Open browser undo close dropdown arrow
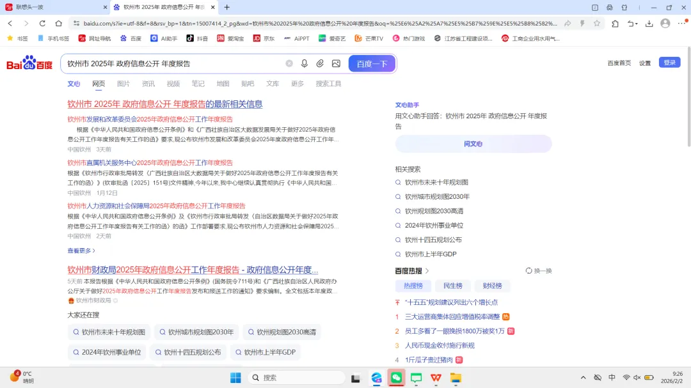This screenshot has height=388, width=691. [x=637, y=24]
